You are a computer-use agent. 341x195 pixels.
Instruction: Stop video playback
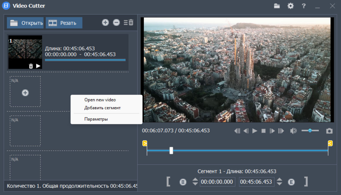263,131
